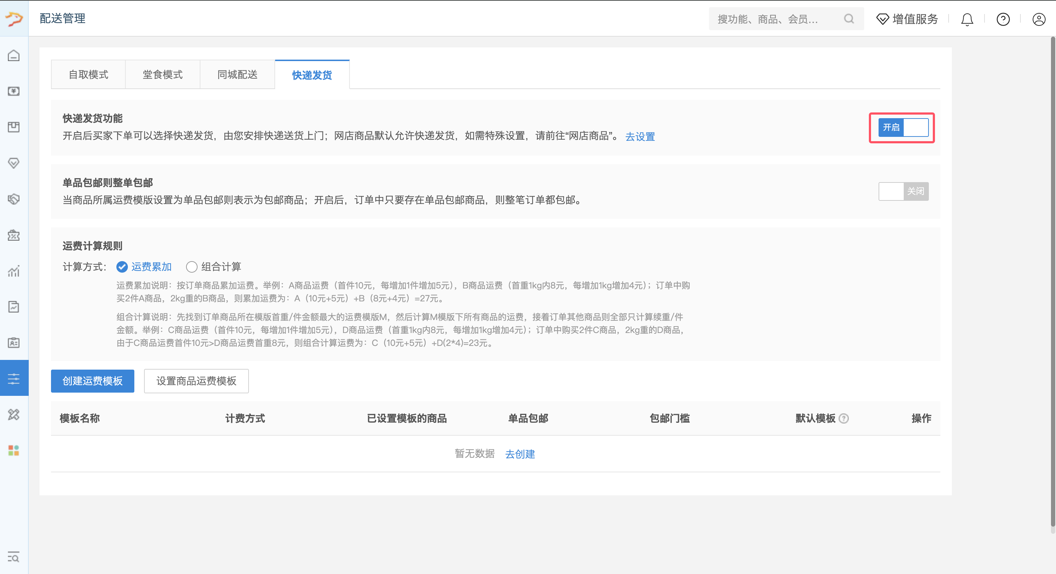Click the home icon in sidebar

click(x=14, y=55)
